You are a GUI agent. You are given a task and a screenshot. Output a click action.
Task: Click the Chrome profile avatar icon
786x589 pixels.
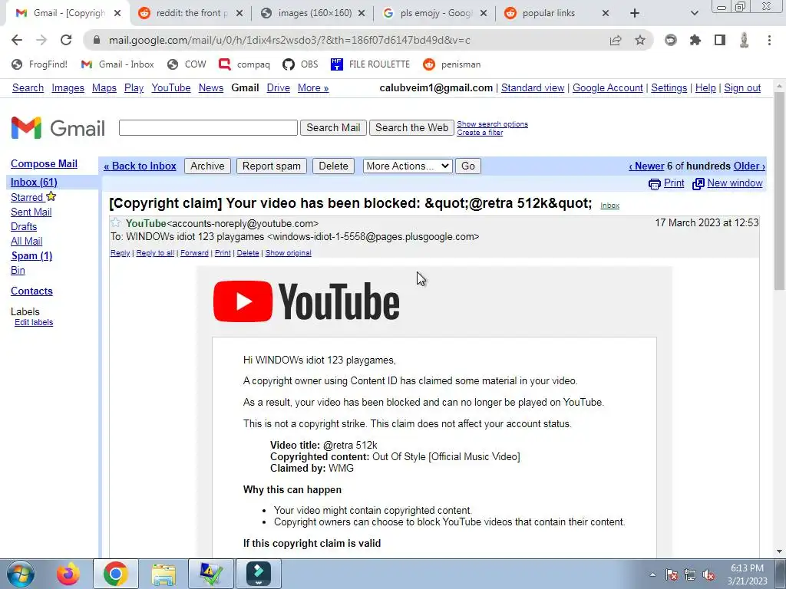tap(745, 40)
